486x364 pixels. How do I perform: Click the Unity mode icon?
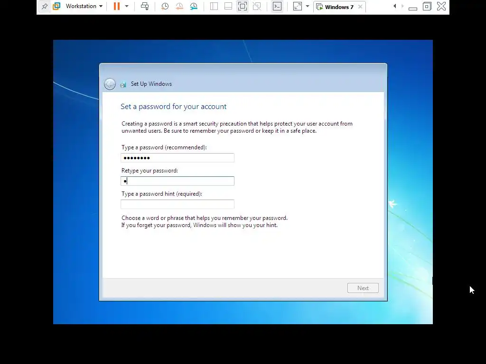(x=257, y=6)
